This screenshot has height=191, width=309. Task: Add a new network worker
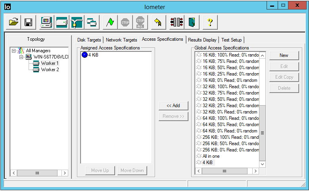pyautogui.click(x=77, y=22)
